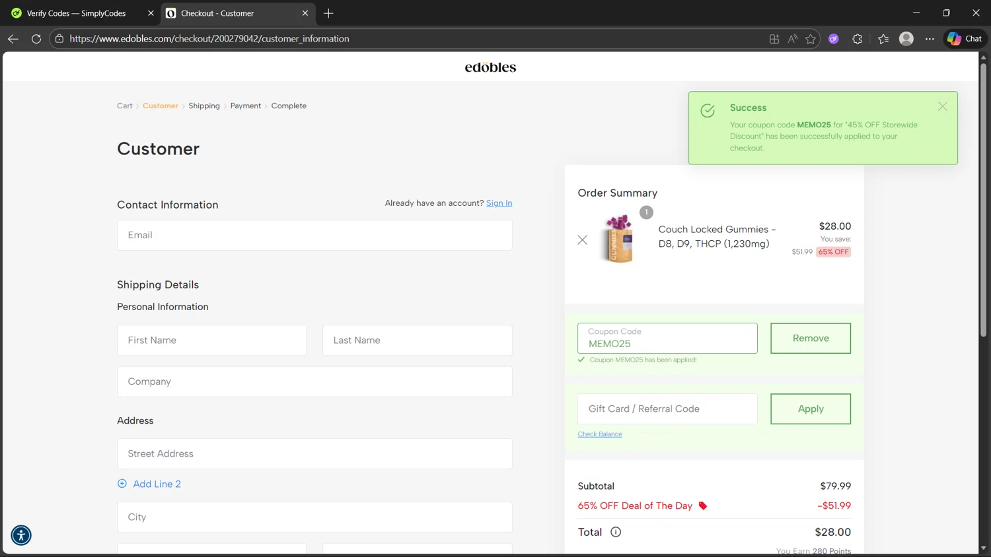Click 65% OFF Deal of The Day text
Image resolution: width=991 pixels, height=557 pixels.
[x=635, y=506]
